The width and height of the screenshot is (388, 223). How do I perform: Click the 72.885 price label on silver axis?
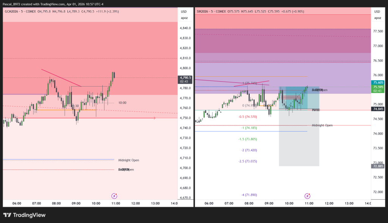[x=377, y=166]
